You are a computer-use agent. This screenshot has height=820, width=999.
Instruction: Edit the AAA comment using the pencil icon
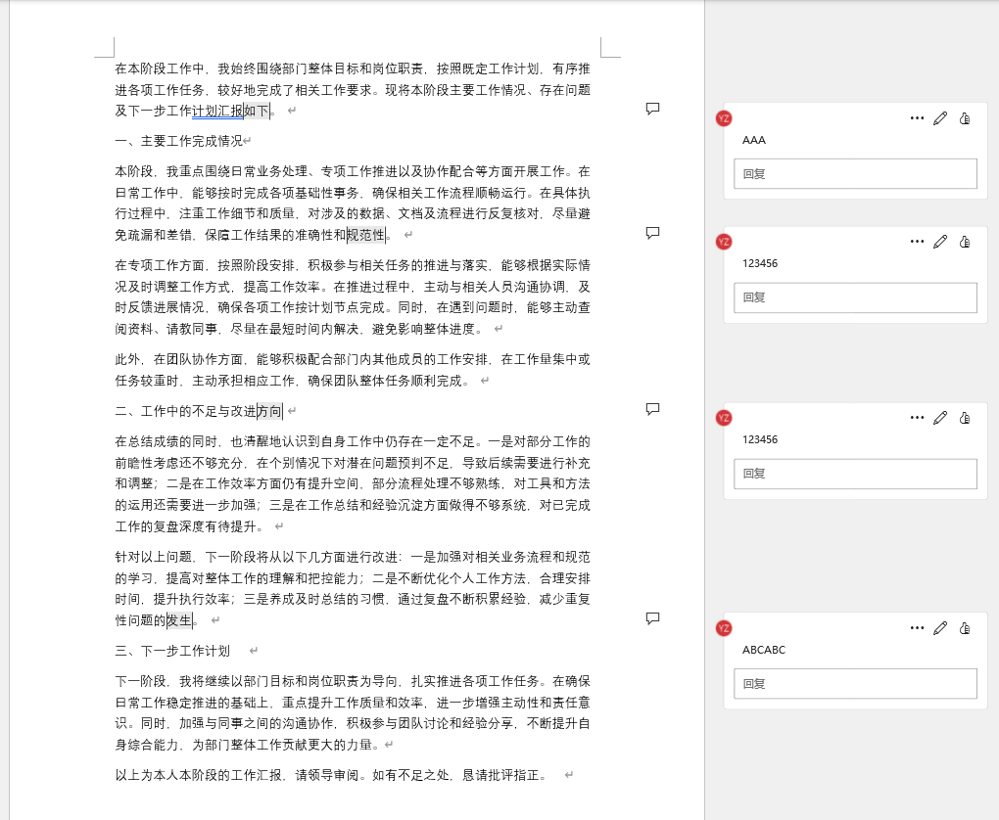click(940, 117)
